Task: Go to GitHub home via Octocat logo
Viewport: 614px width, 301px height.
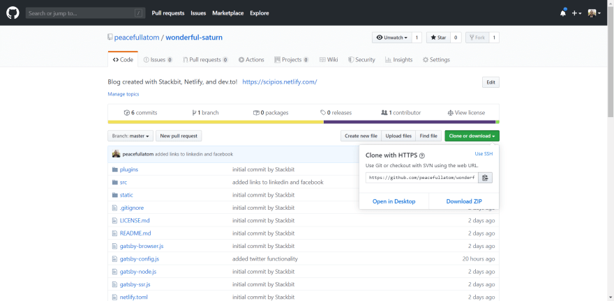Action: [13, 13]
